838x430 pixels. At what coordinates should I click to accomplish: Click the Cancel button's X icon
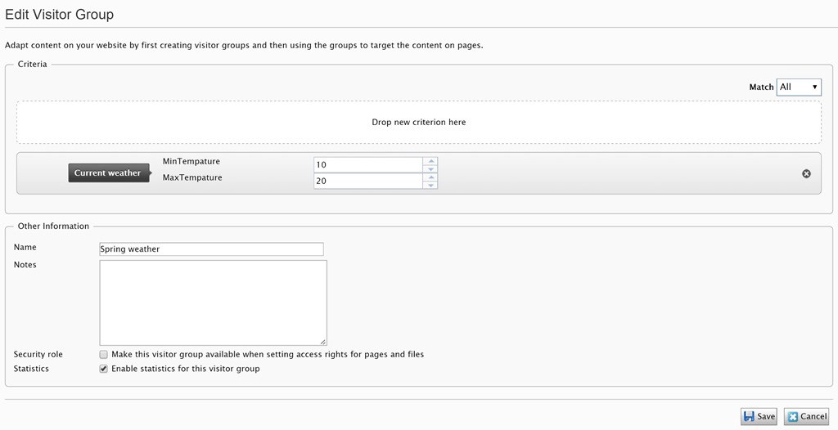(793, 417)
